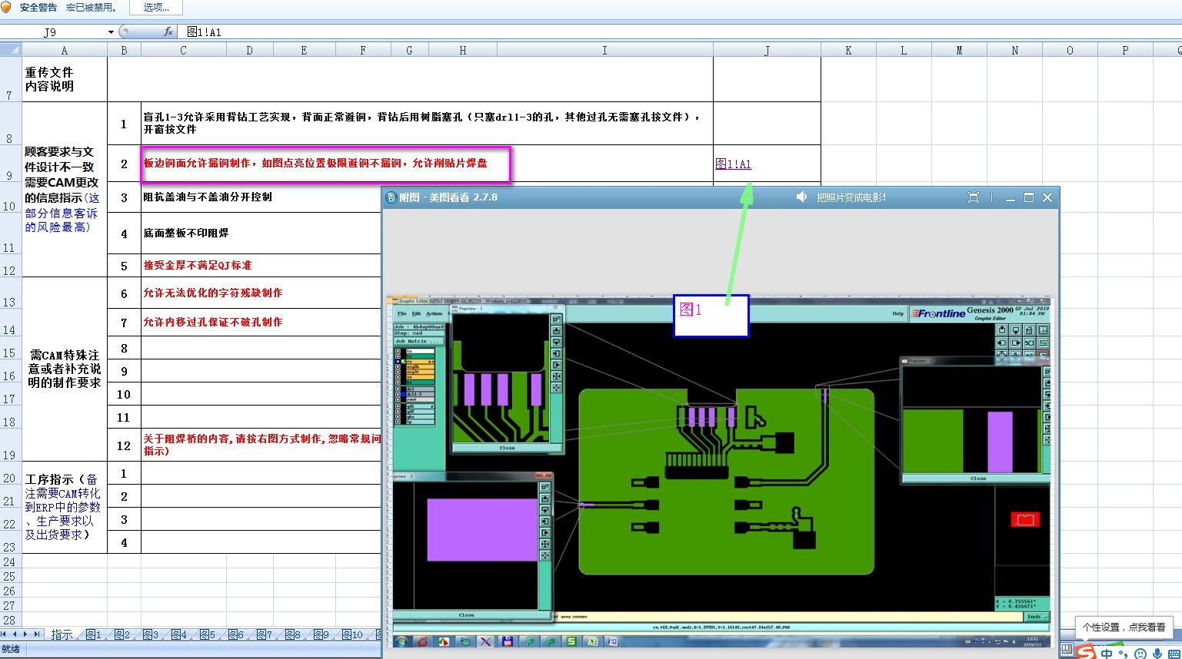This screenshot has width=1182, height=659.
Task: Select the cell starting 盲孔1-3允许采用背钻工艺实现
Action: 427,123
